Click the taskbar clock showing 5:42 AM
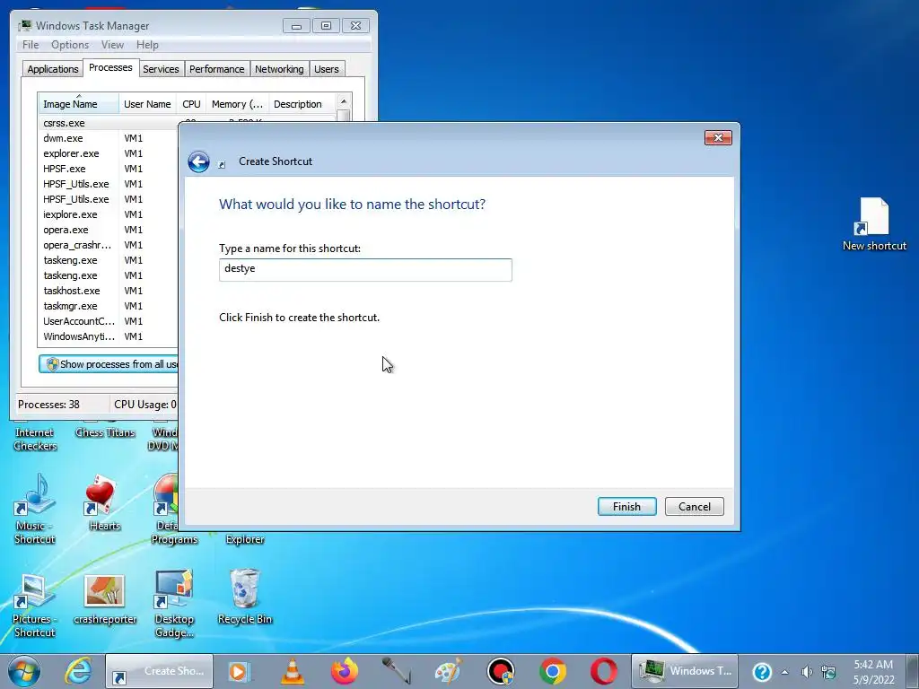This screenshot has height=689, width=919. 873,671
